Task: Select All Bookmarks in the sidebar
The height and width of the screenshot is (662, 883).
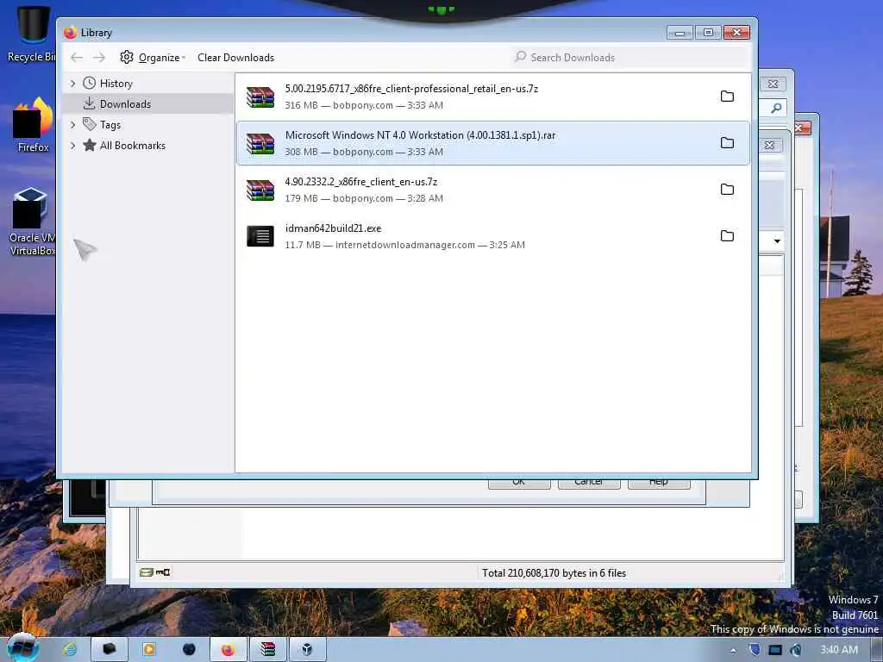Action: pos(132,146)
